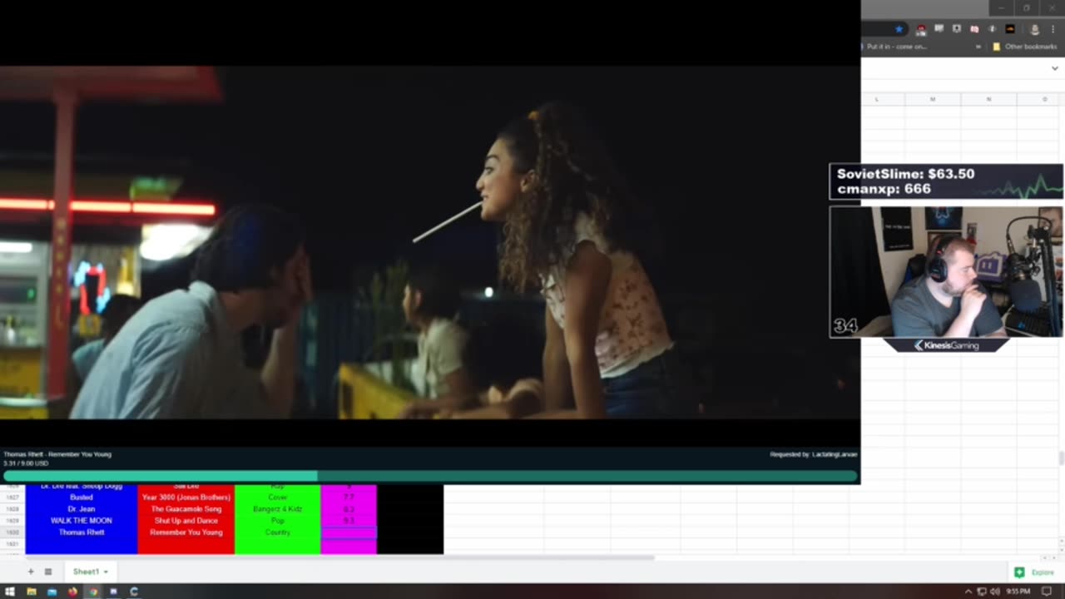
Task: Select column M header in the spreadsheet
Action: [x=933, y=99]
